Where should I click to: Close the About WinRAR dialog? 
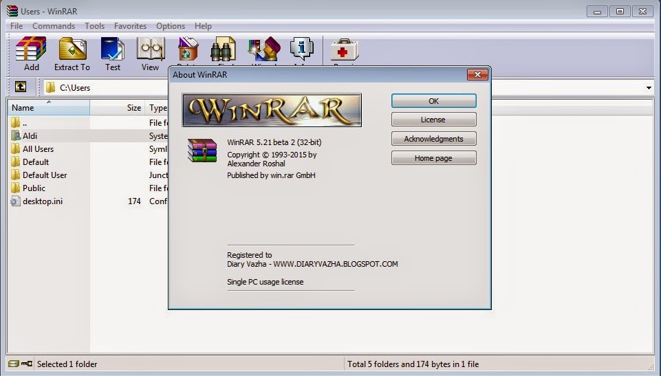pyautogui.click(x=477, y=74)
